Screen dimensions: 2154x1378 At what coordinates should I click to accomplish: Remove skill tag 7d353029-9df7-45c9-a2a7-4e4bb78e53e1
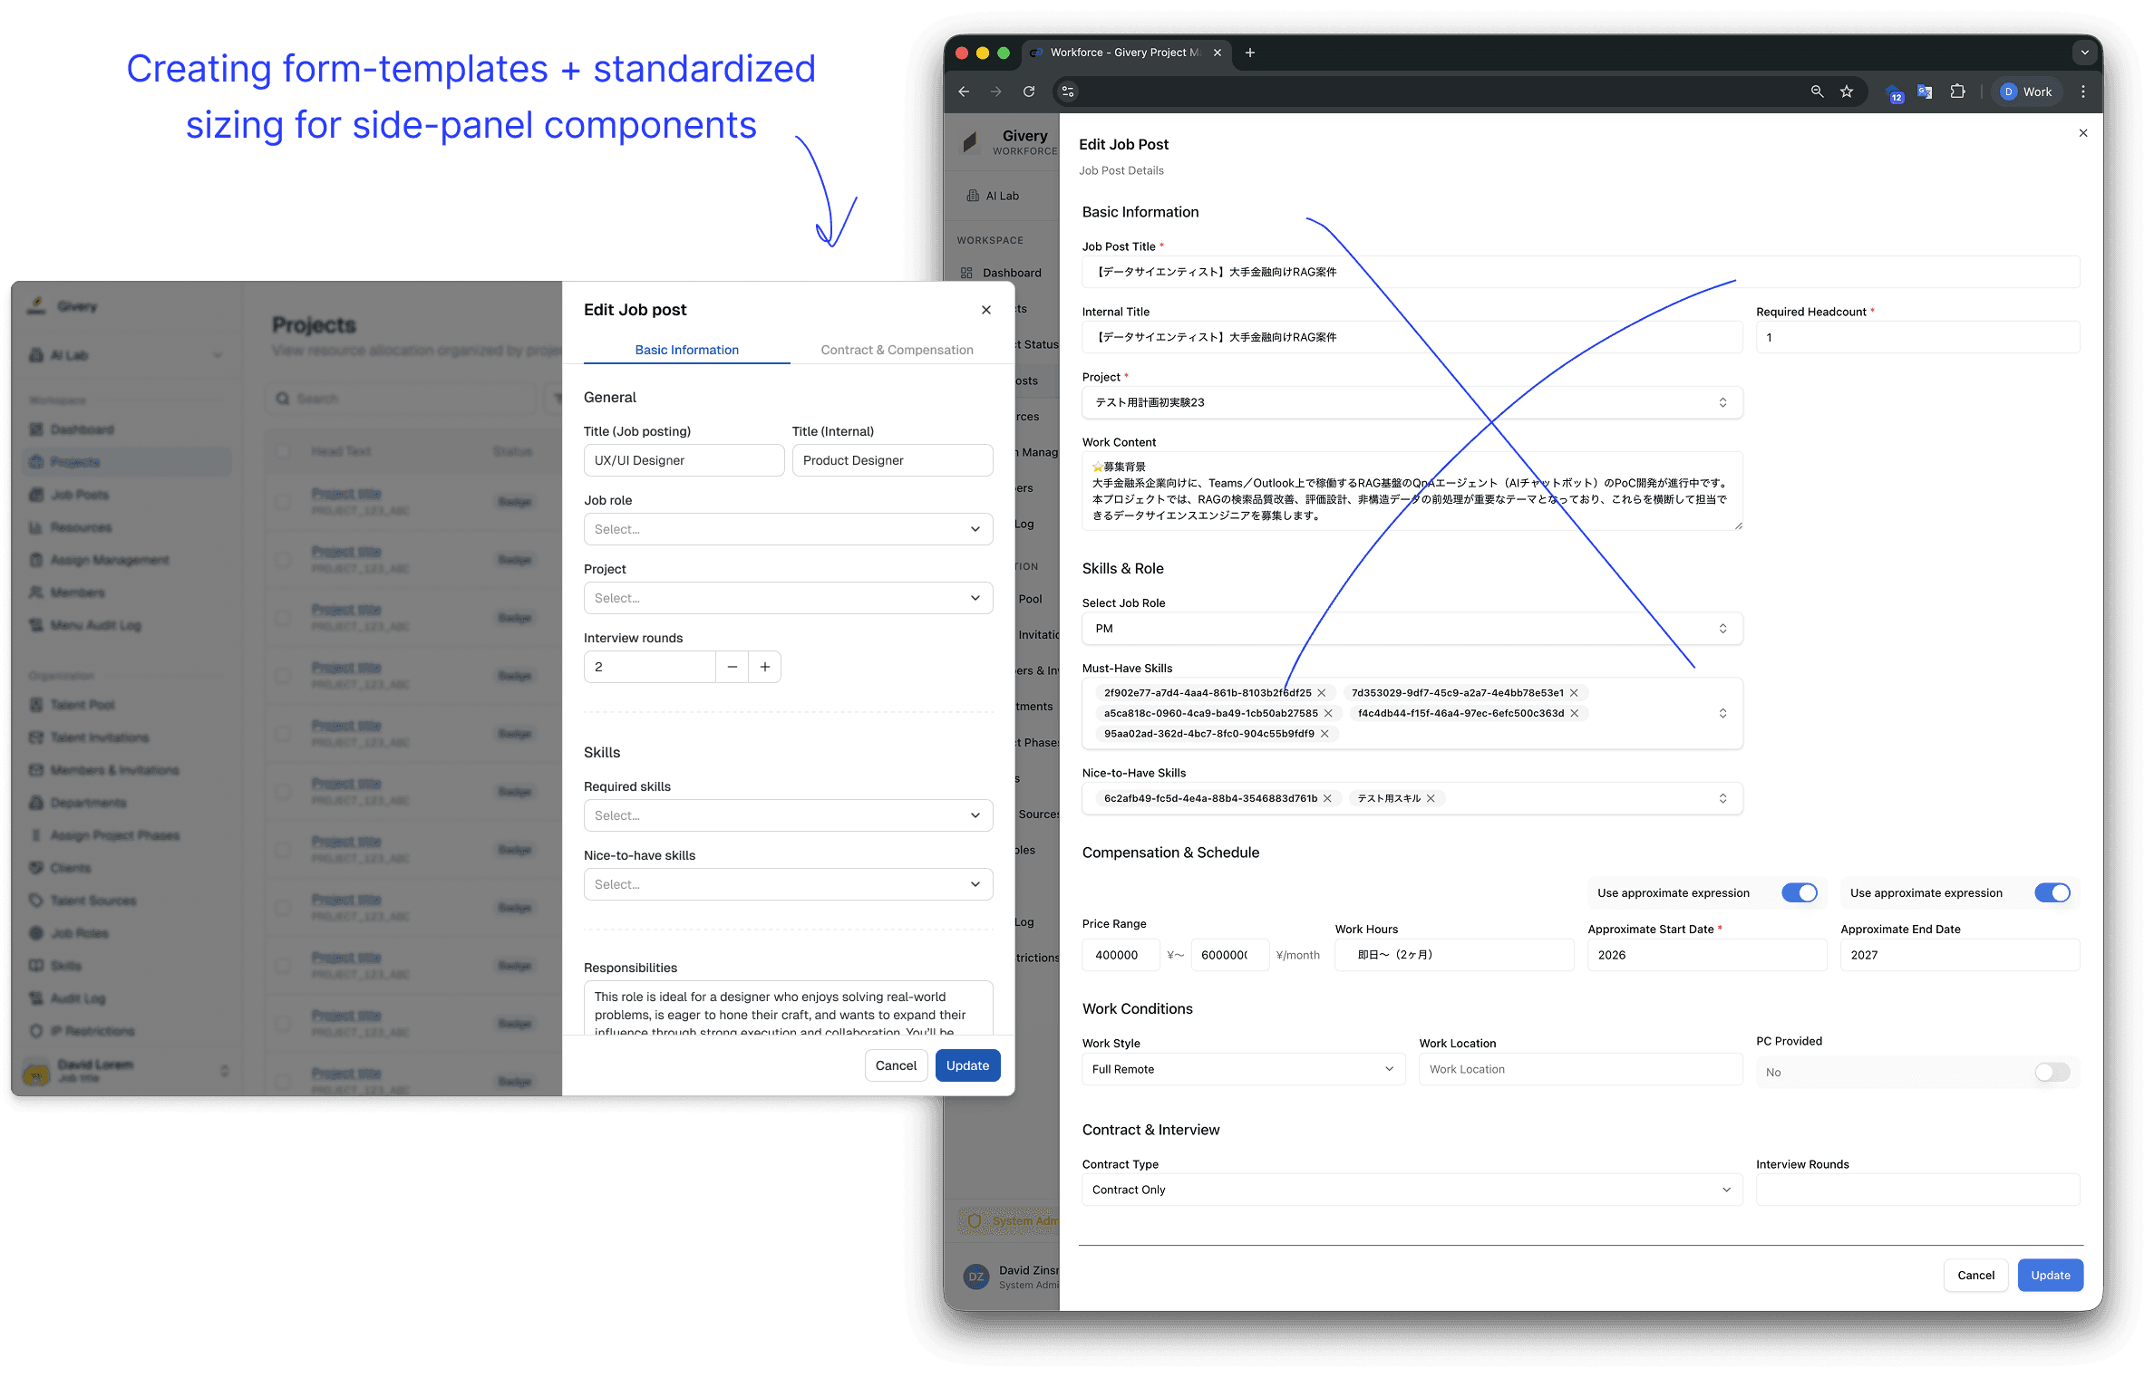(1575, 693)
